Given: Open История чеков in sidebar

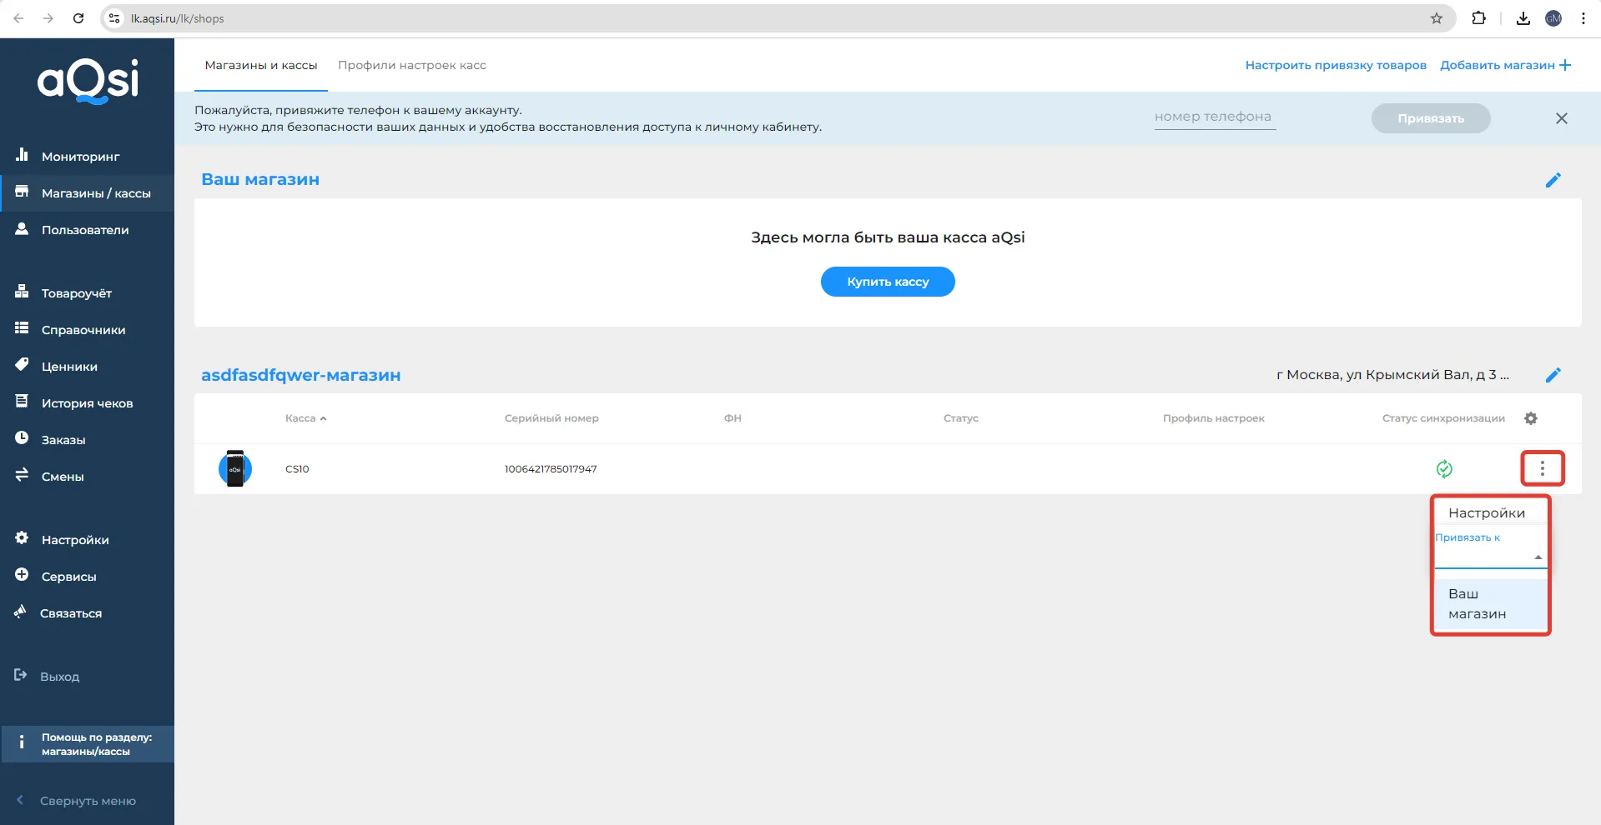Looking at the screenshot, I should pos(87,403).
